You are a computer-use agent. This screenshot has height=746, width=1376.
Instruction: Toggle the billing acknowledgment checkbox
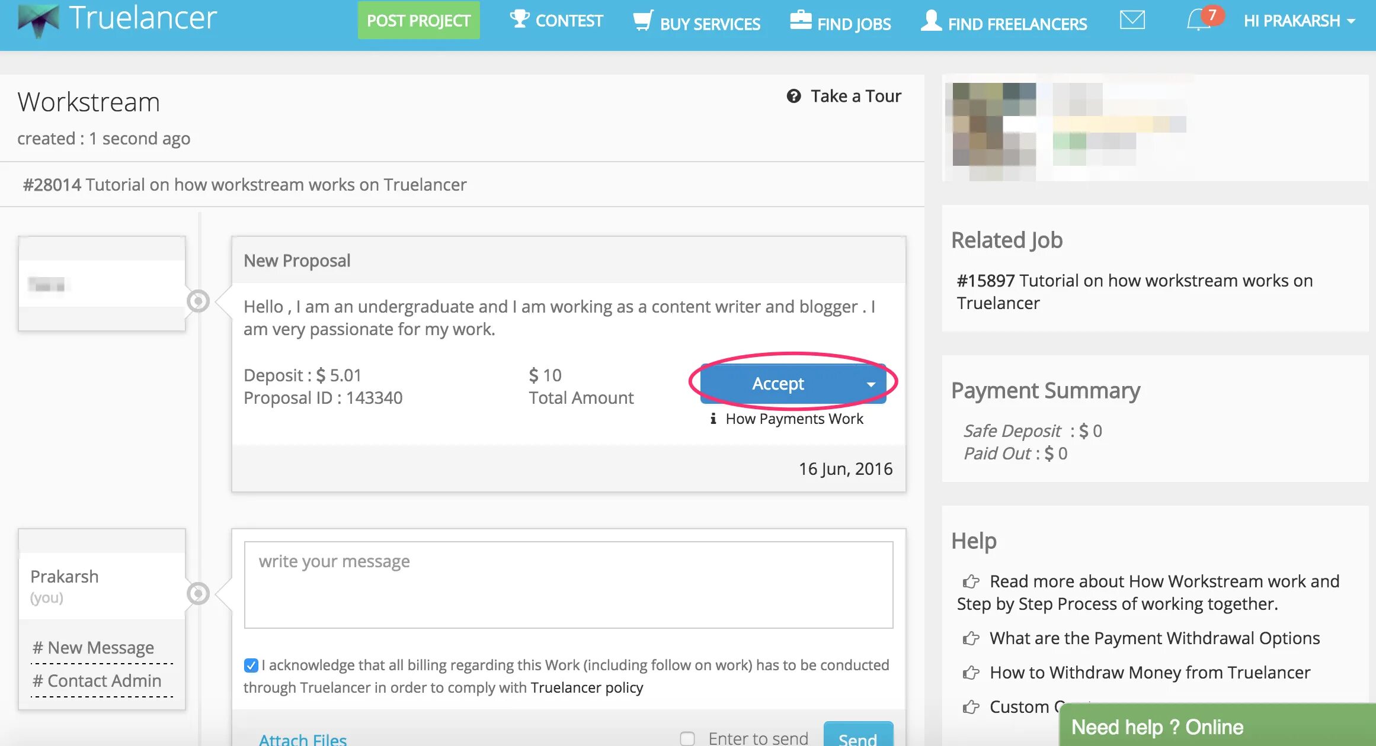click(253, 664)
